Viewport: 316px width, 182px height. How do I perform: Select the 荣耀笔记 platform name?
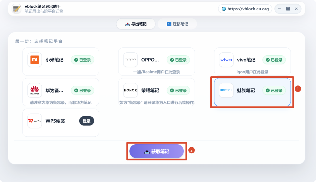coord(150,90)
